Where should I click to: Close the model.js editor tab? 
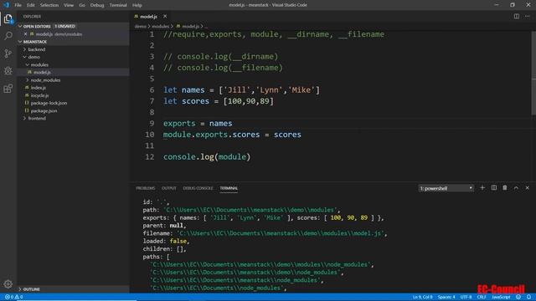click(x=165, y=17)
